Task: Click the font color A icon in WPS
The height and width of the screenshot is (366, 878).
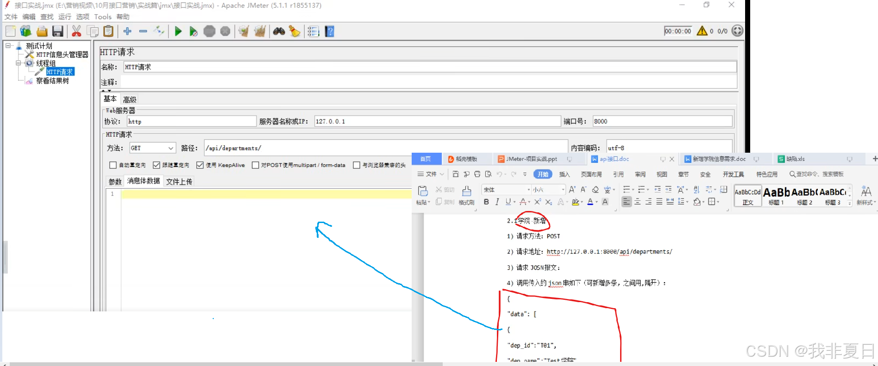Action: pos(590,202)
